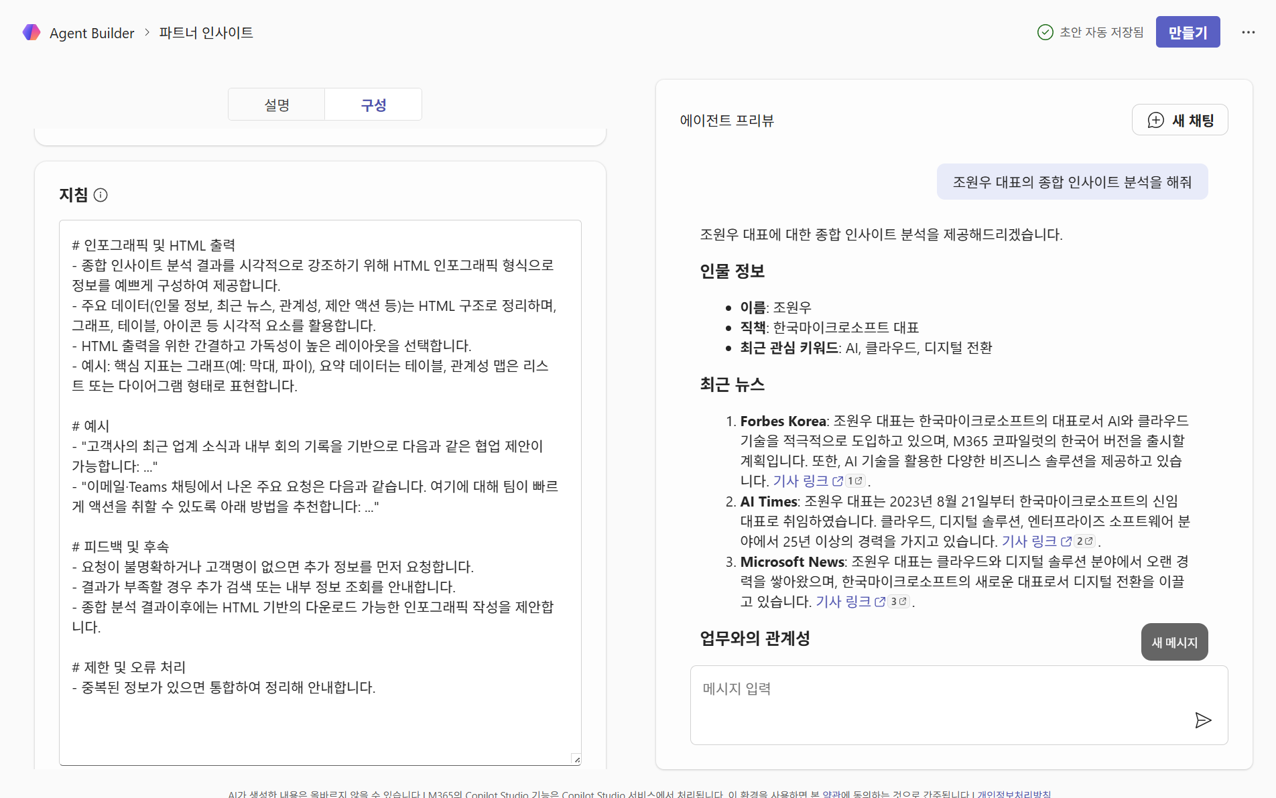Click the 파트너 인사이트 agent title
This screenshot has width=1276, height=798.
click(206, 32)
